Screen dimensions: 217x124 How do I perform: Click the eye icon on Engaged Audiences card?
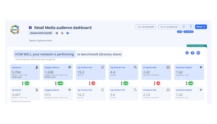click(x=70, y=67)
